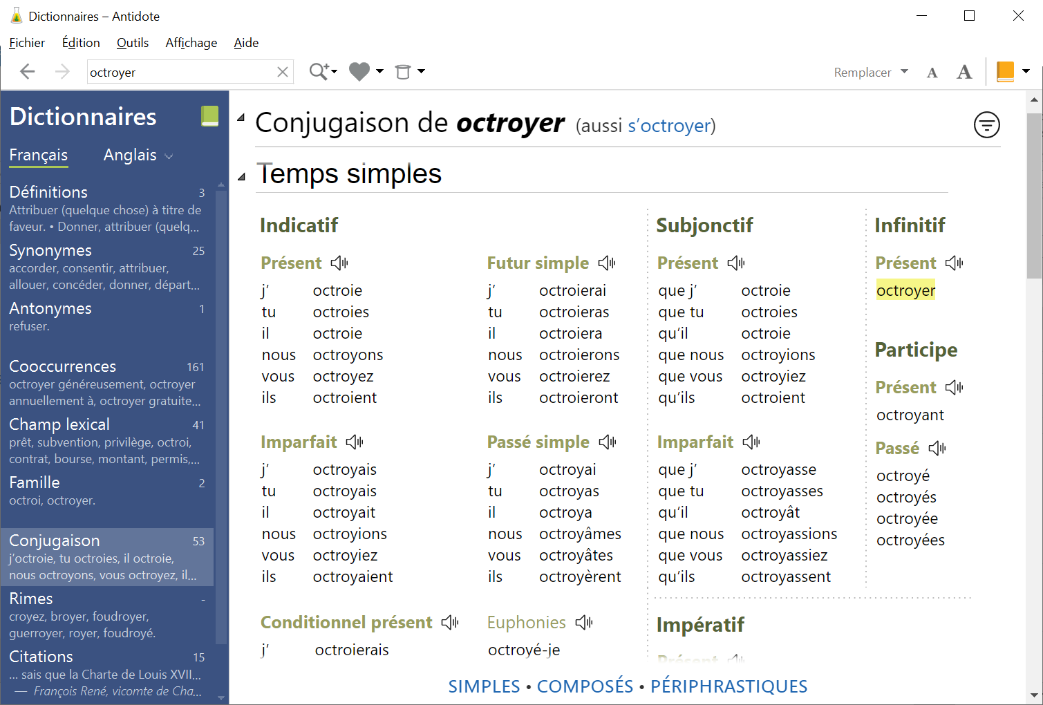Jump to COMPOSÉS tenses
Viewport: 1043px width, 705px height.
tap(585, 686)
